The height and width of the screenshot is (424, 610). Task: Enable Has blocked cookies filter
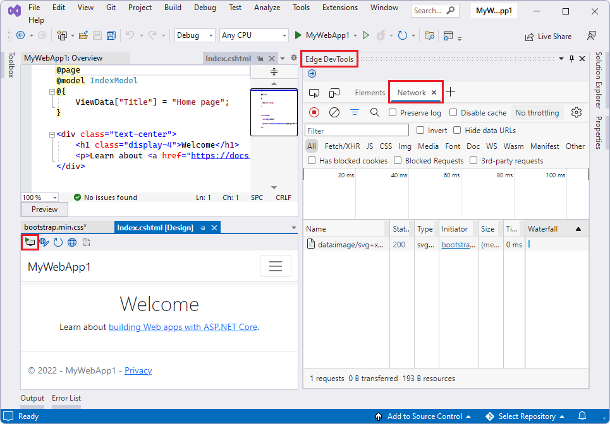tap(312, 160)
